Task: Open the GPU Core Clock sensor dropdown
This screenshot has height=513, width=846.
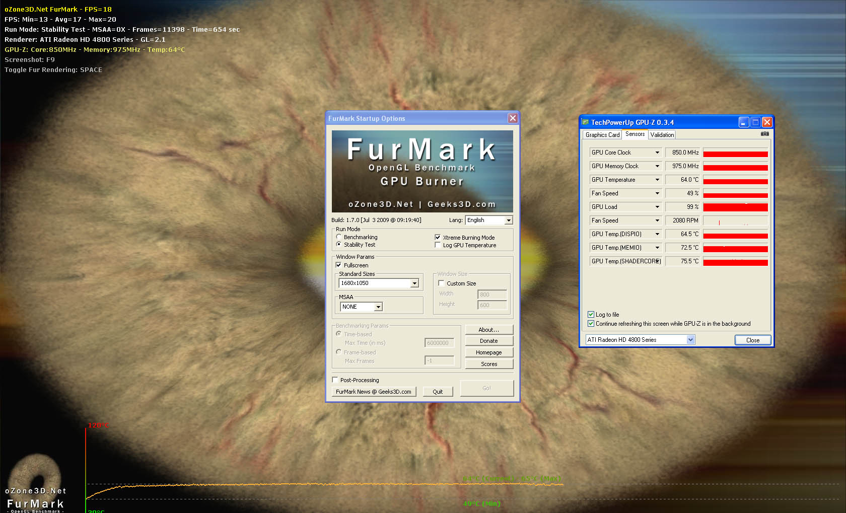Action: [625, 152]
